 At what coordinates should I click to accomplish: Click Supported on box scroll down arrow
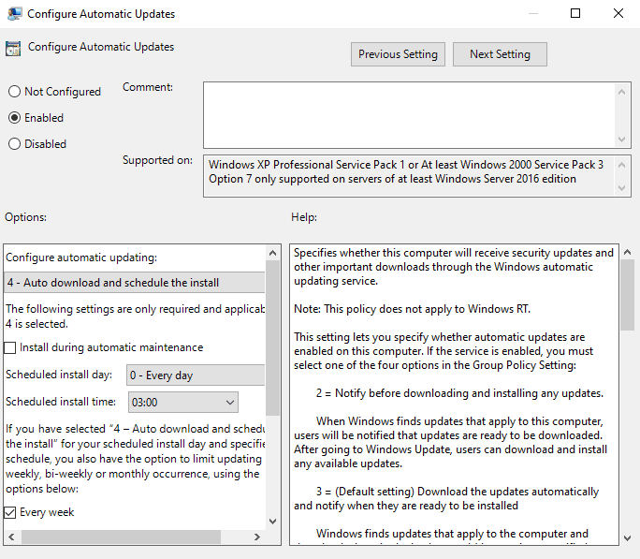pyautogui.click(x=621, y=188)
